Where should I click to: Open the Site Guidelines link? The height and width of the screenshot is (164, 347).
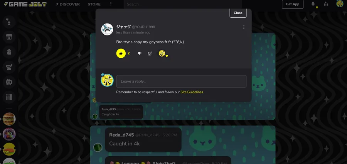click(x=192, y=92)
